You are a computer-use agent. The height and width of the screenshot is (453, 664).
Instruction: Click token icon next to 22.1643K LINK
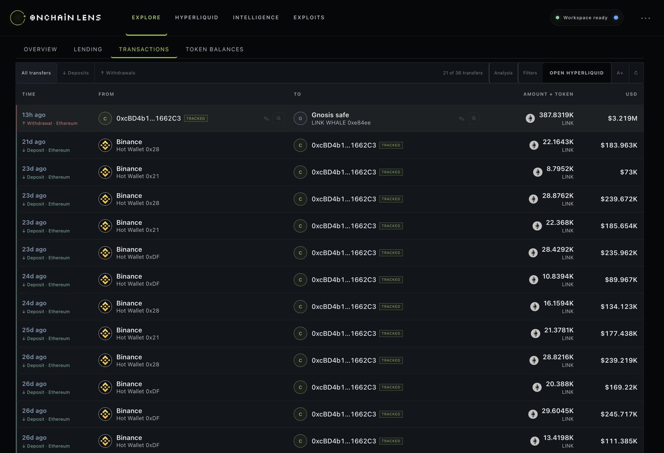pyautogui.click(x=534, y=145)
